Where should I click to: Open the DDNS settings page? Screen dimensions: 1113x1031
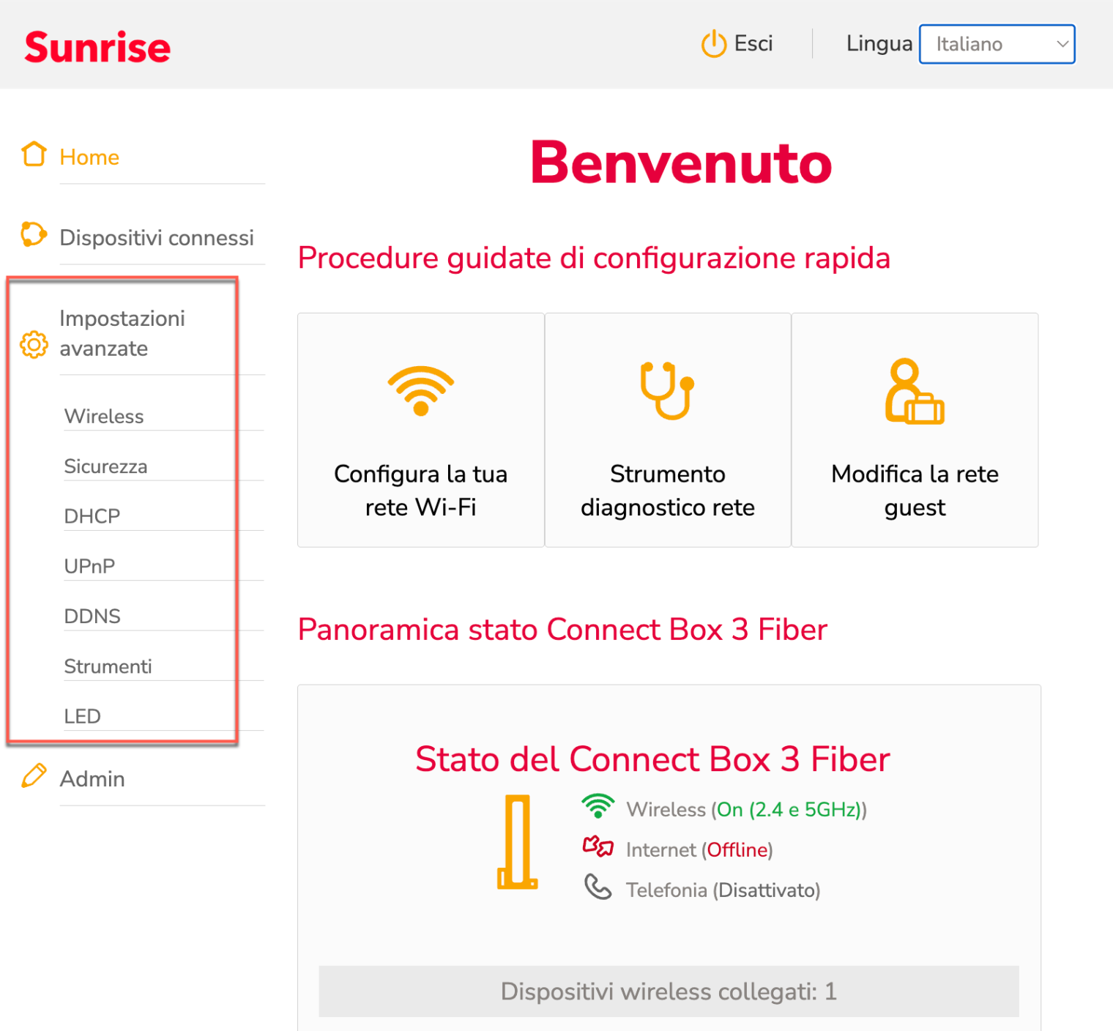92,616
